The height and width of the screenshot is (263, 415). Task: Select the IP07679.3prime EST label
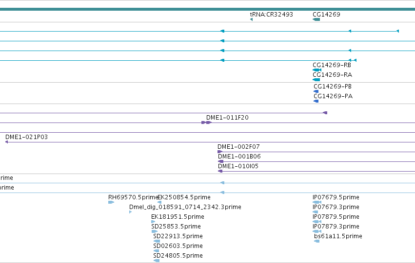[336, 208]
